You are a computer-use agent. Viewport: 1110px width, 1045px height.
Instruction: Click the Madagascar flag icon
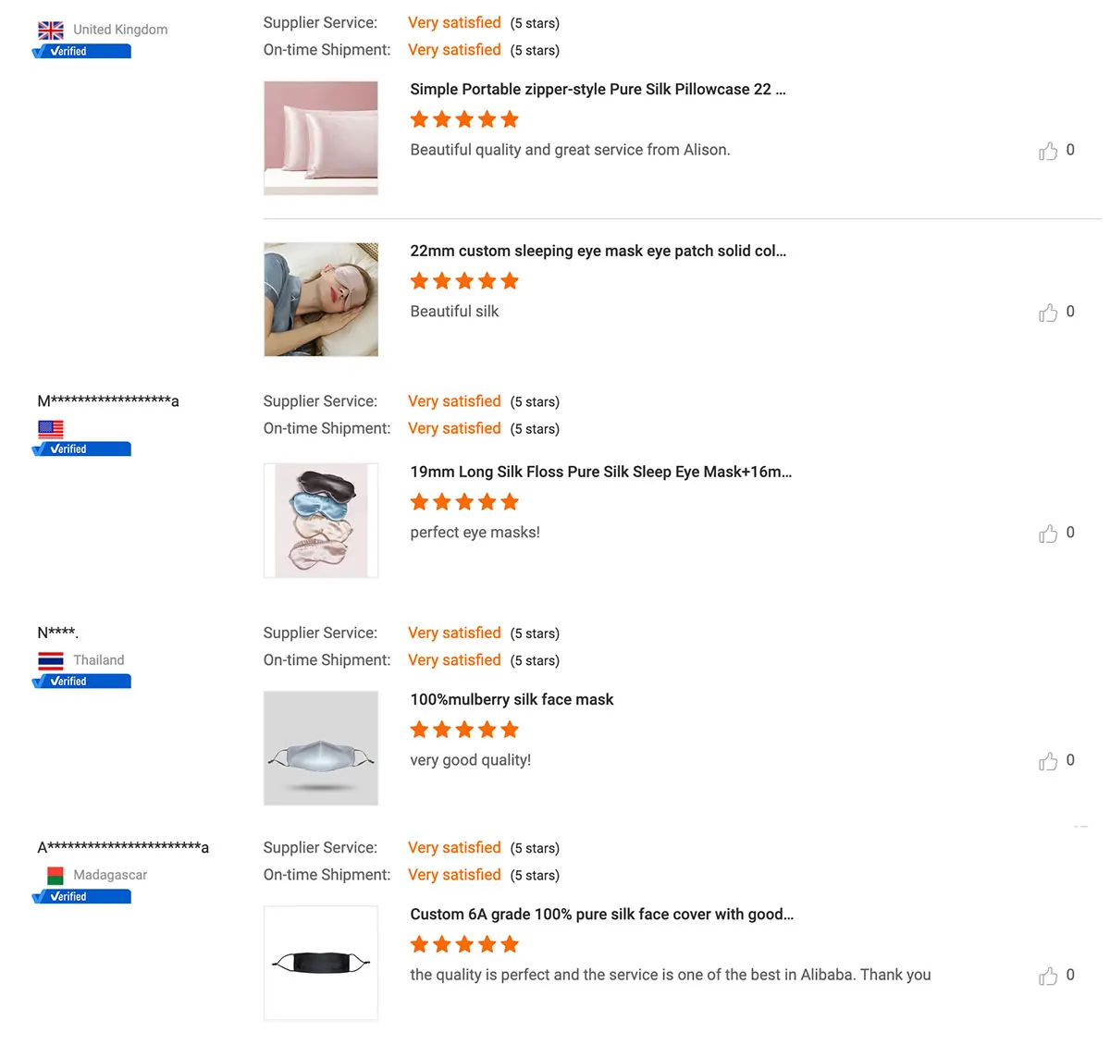[55, 875]
